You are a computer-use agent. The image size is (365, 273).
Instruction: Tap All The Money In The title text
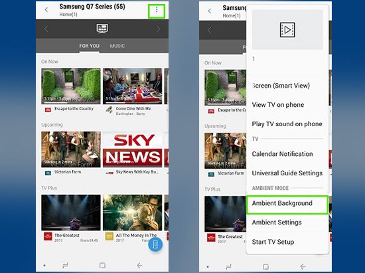(x=137, y=235)
